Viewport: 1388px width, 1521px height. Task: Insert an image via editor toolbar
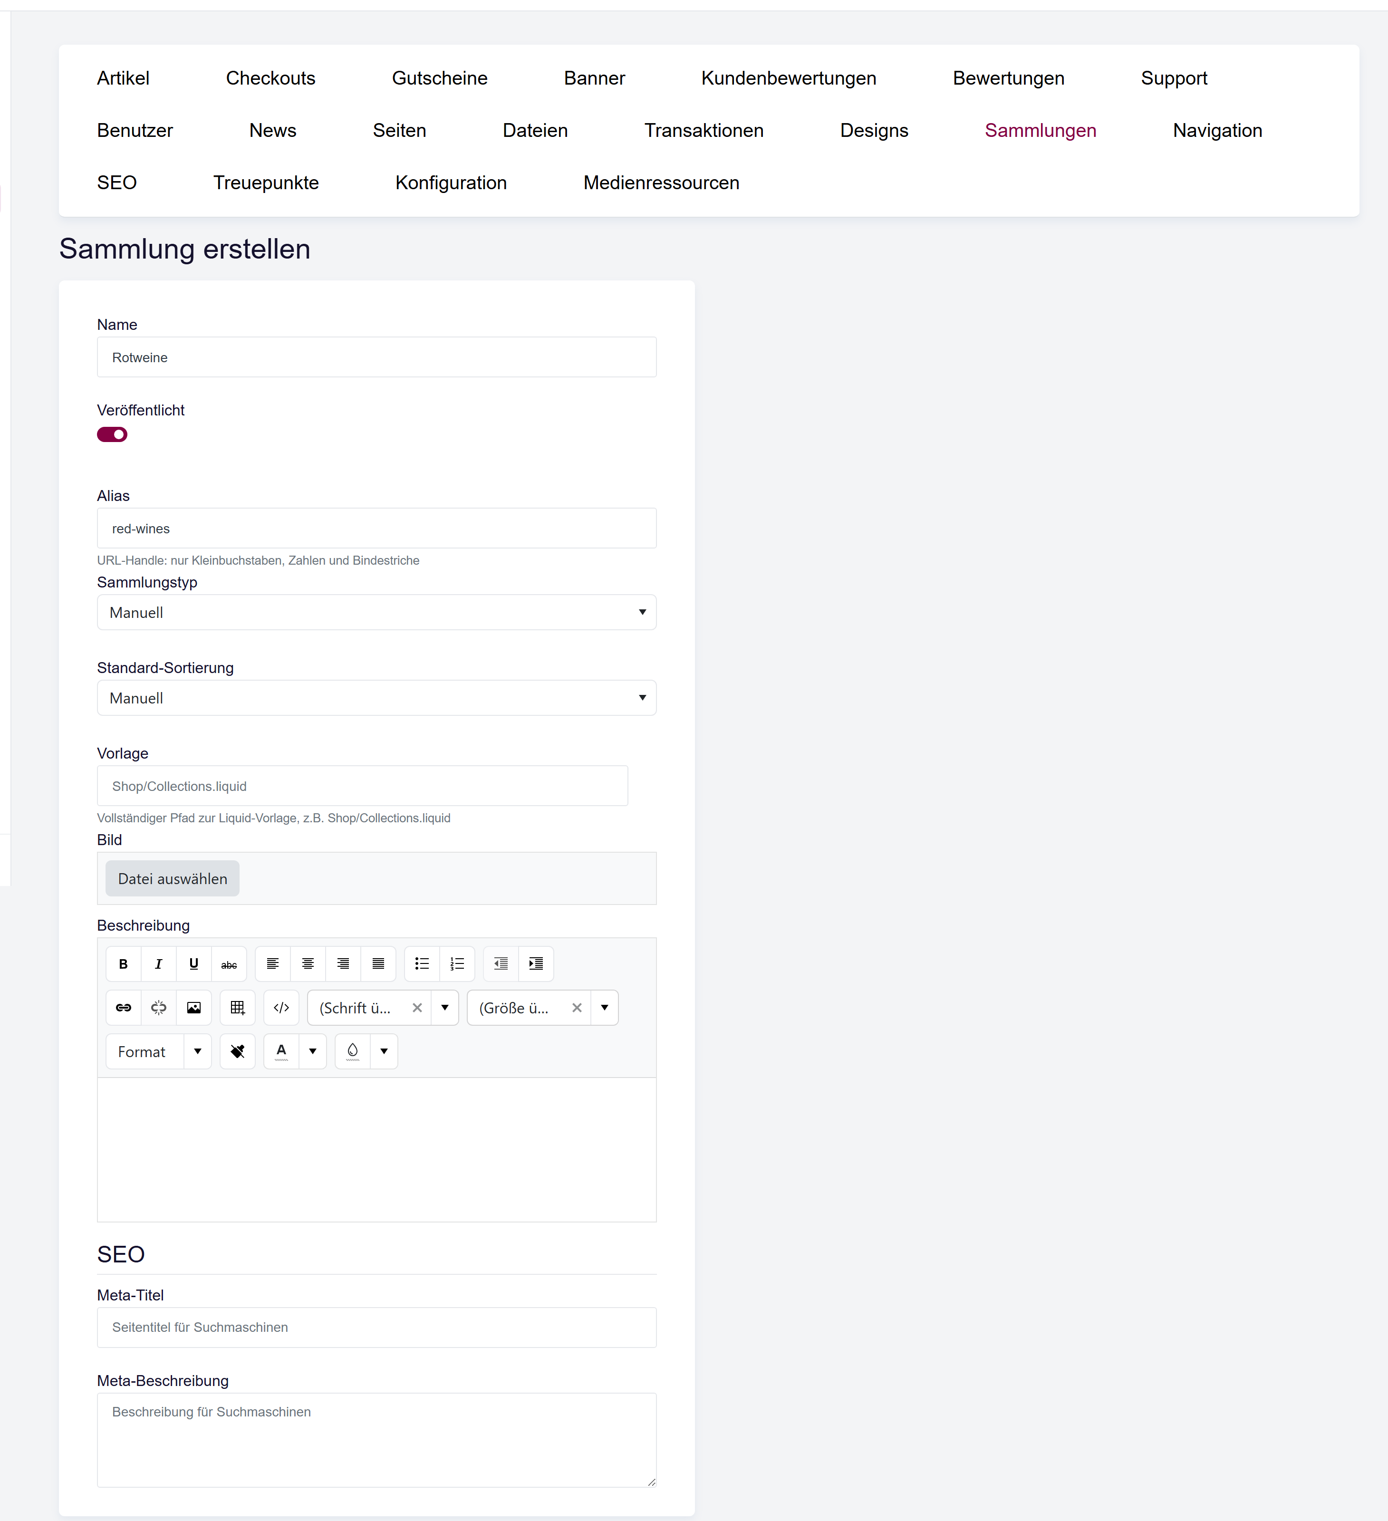tap(194, 1007)
